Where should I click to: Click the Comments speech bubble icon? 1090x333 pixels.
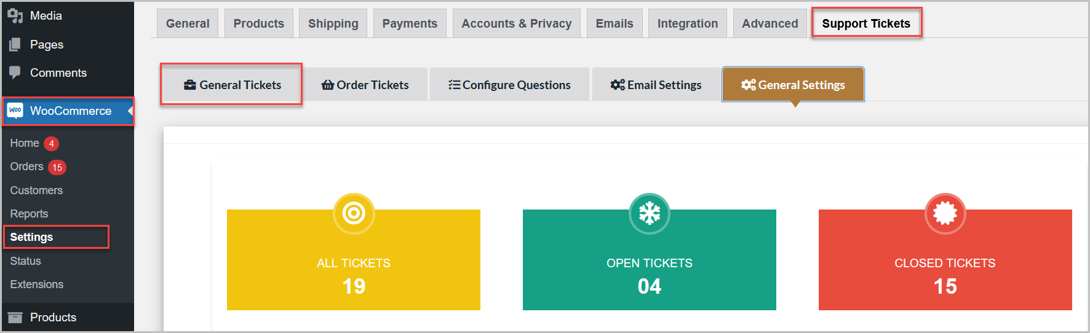click(x=15, y=72)
